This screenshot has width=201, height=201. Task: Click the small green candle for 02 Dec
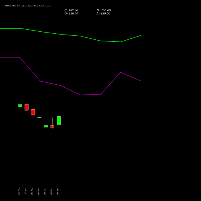click(46, 126)
